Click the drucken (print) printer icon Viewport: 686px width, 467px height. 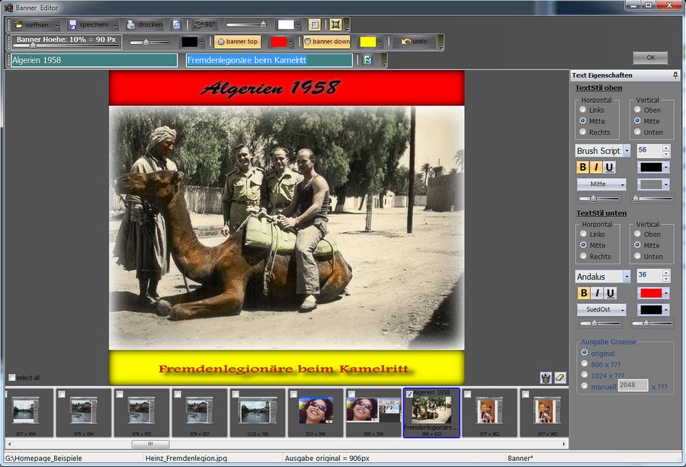(131, 25)
